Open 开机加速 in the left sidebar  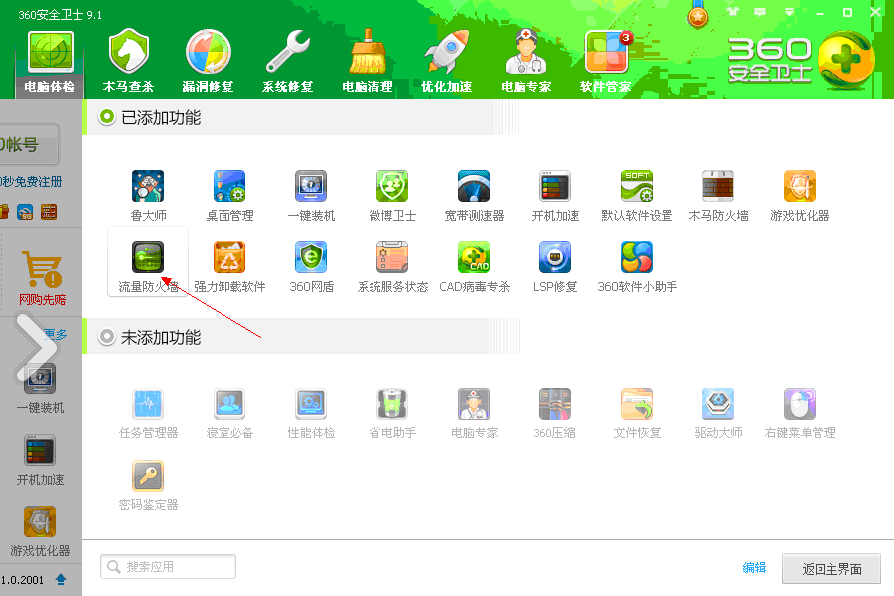point(40,460)
